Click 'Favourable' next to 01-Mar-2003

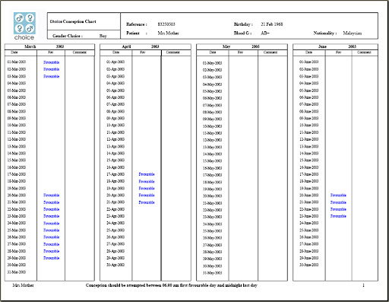[52, 62]
